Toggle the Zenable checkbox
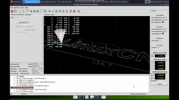179x100 pixels. pos(158,81)
